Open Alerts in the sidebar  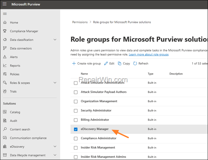pyautogui.click(x=14, y=57)
